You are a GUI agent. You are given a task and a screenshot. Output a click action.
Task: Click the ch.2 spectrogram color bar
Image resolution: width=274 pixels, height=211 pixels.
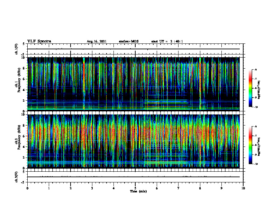(x=250, y=145)
